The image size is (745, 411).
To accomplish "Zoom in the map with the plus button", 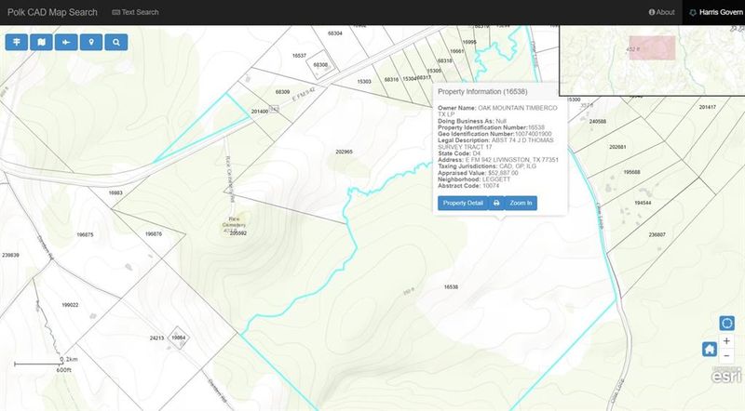I will tap(727, 341).
